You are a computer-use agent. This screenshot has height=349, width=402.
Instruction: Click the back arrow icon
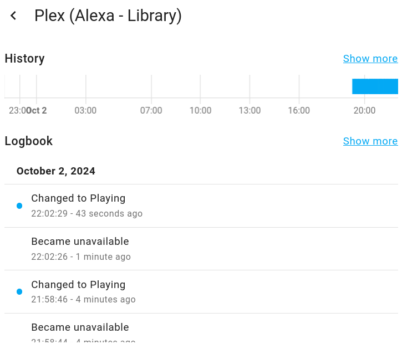click(14, 16)
